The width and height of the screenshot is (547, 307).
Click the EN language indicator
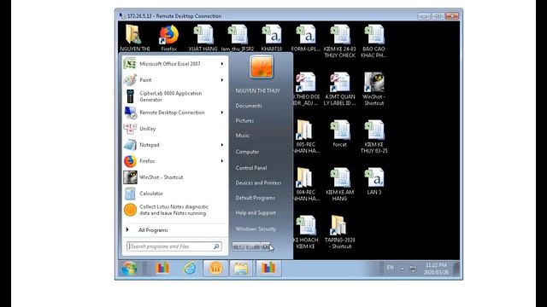(x=391, y=267)
